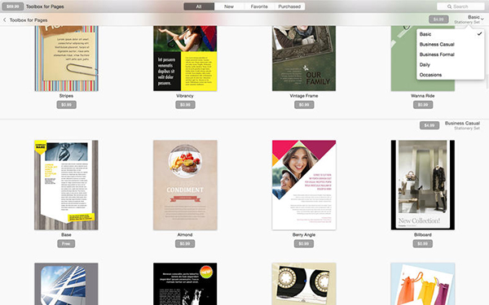
Task: Open the black concert flyer thumbnail
Action: pyautogui.click(x=185, y=284)
